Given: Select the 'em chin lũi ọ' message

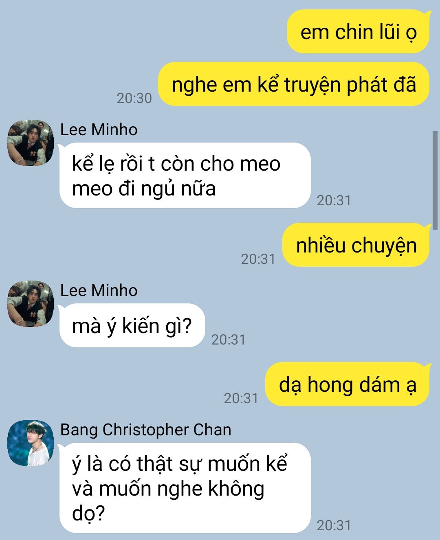Looking at the screenshot, I should [x=359, y=32].
